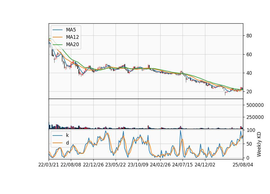The width and height of the screenshot is (270, 194).
Task: Click the 25/08/04 date axis label
Action: tap(243, 165)
